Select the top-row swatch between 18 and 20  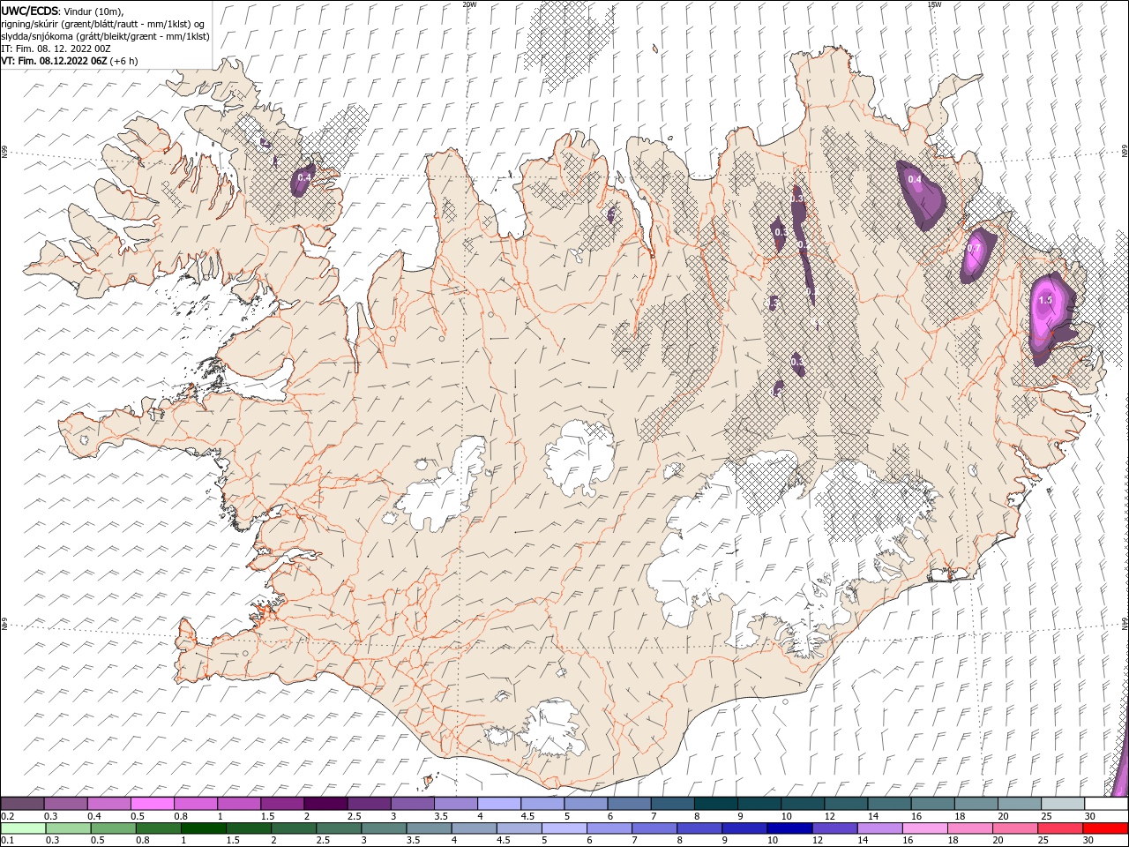[976, 804]
